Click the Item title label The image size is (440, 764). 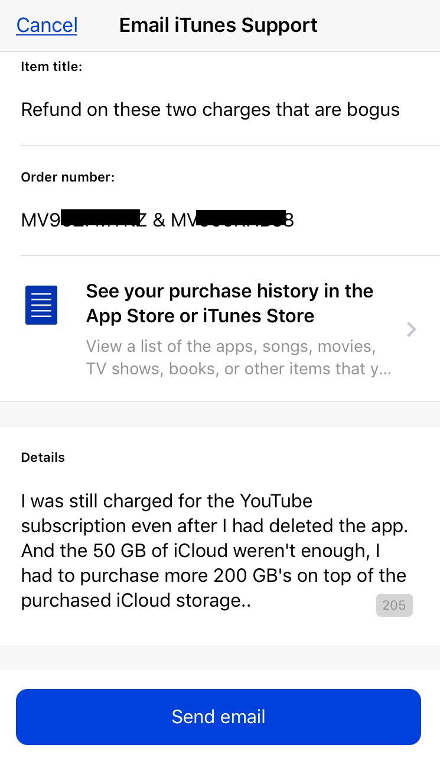point(51,67)
